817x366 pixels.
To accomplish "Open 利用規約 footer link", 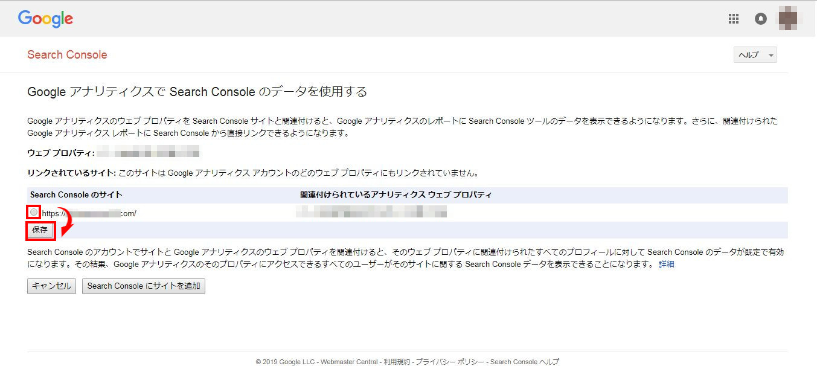I will (396, 362).
